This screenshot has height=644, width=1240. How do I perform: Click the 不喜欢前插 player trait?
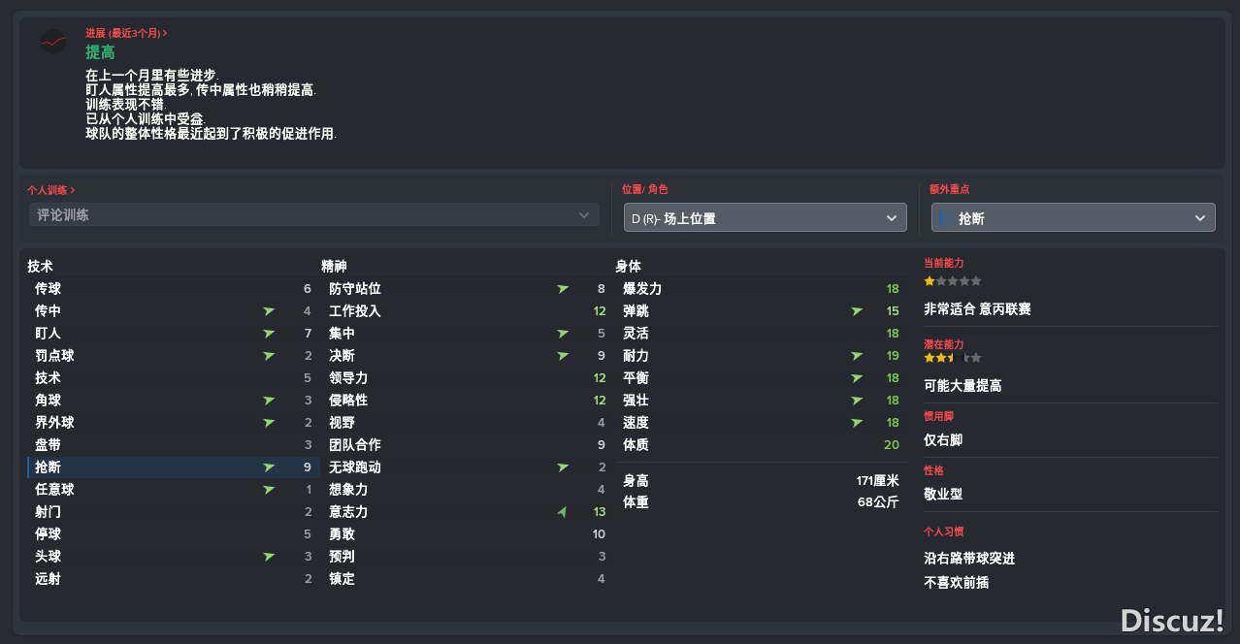point(957,583)
